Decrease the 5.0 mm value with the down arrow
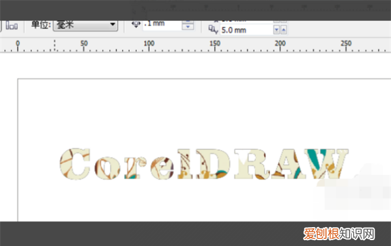Screen dimensions: 391x246 point(276,30)
